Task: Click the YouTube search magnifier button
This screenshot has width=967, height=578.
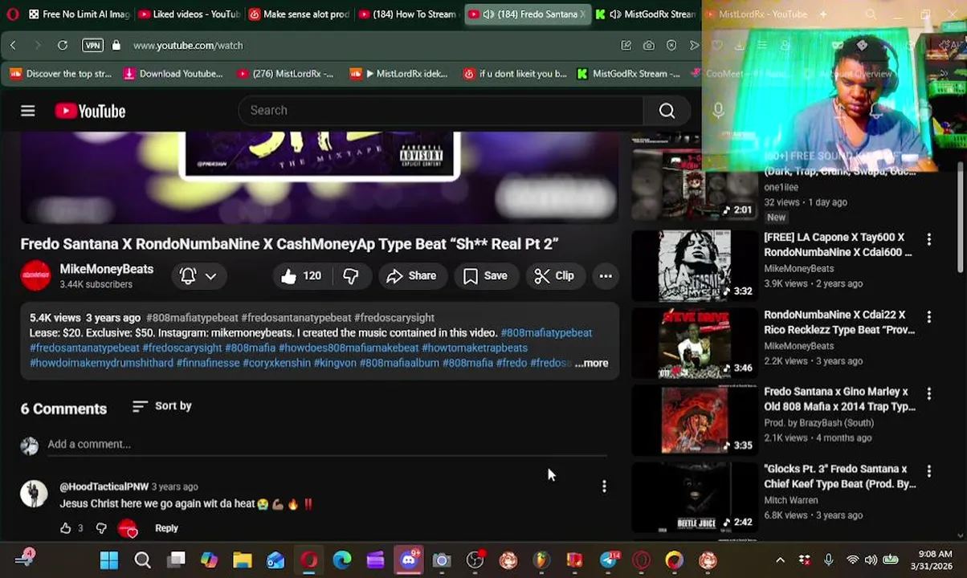Action: pos(667,111)
